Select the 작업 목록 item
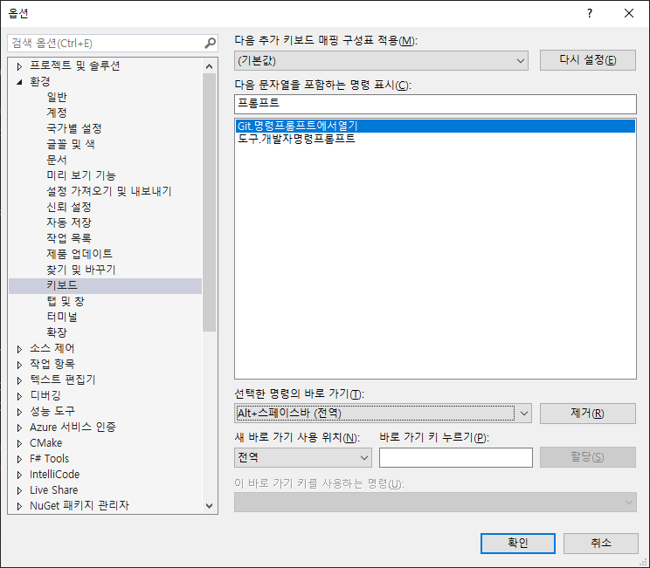 point(69,238)
